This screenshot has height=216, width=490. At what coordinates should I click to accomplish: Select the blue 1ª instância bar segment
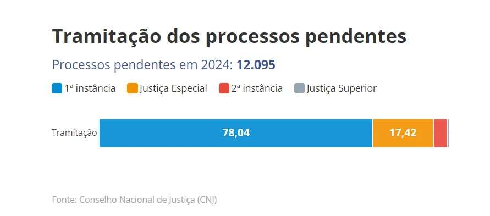pos(236,133)
